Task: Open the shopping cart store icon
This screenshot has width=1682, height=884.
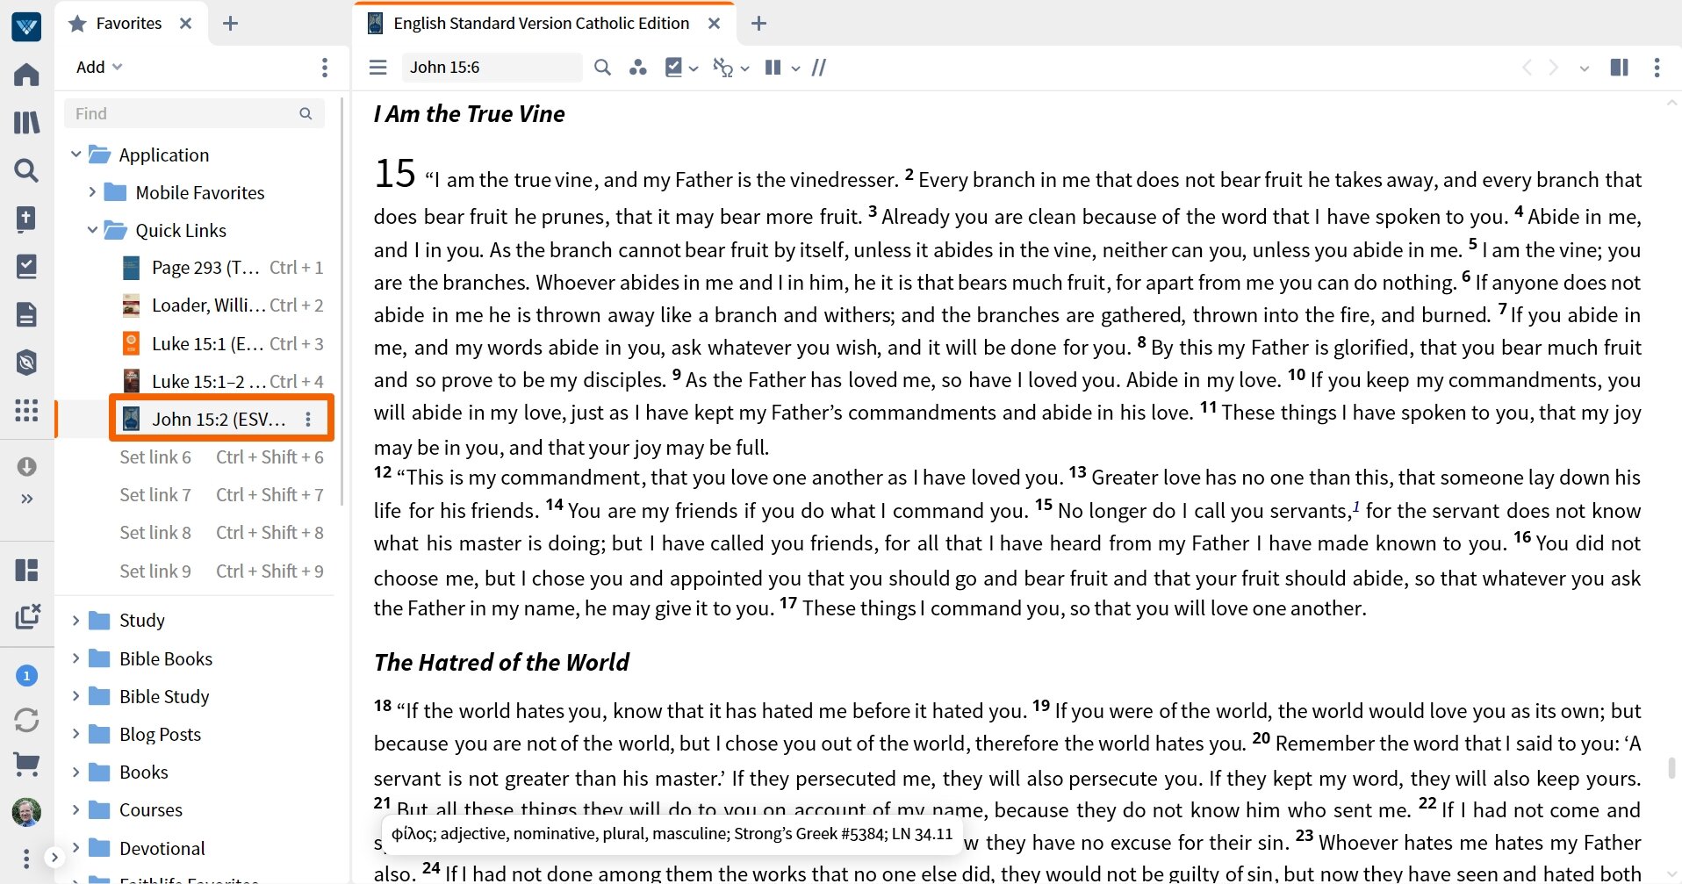Action: [x=26, y=765]
